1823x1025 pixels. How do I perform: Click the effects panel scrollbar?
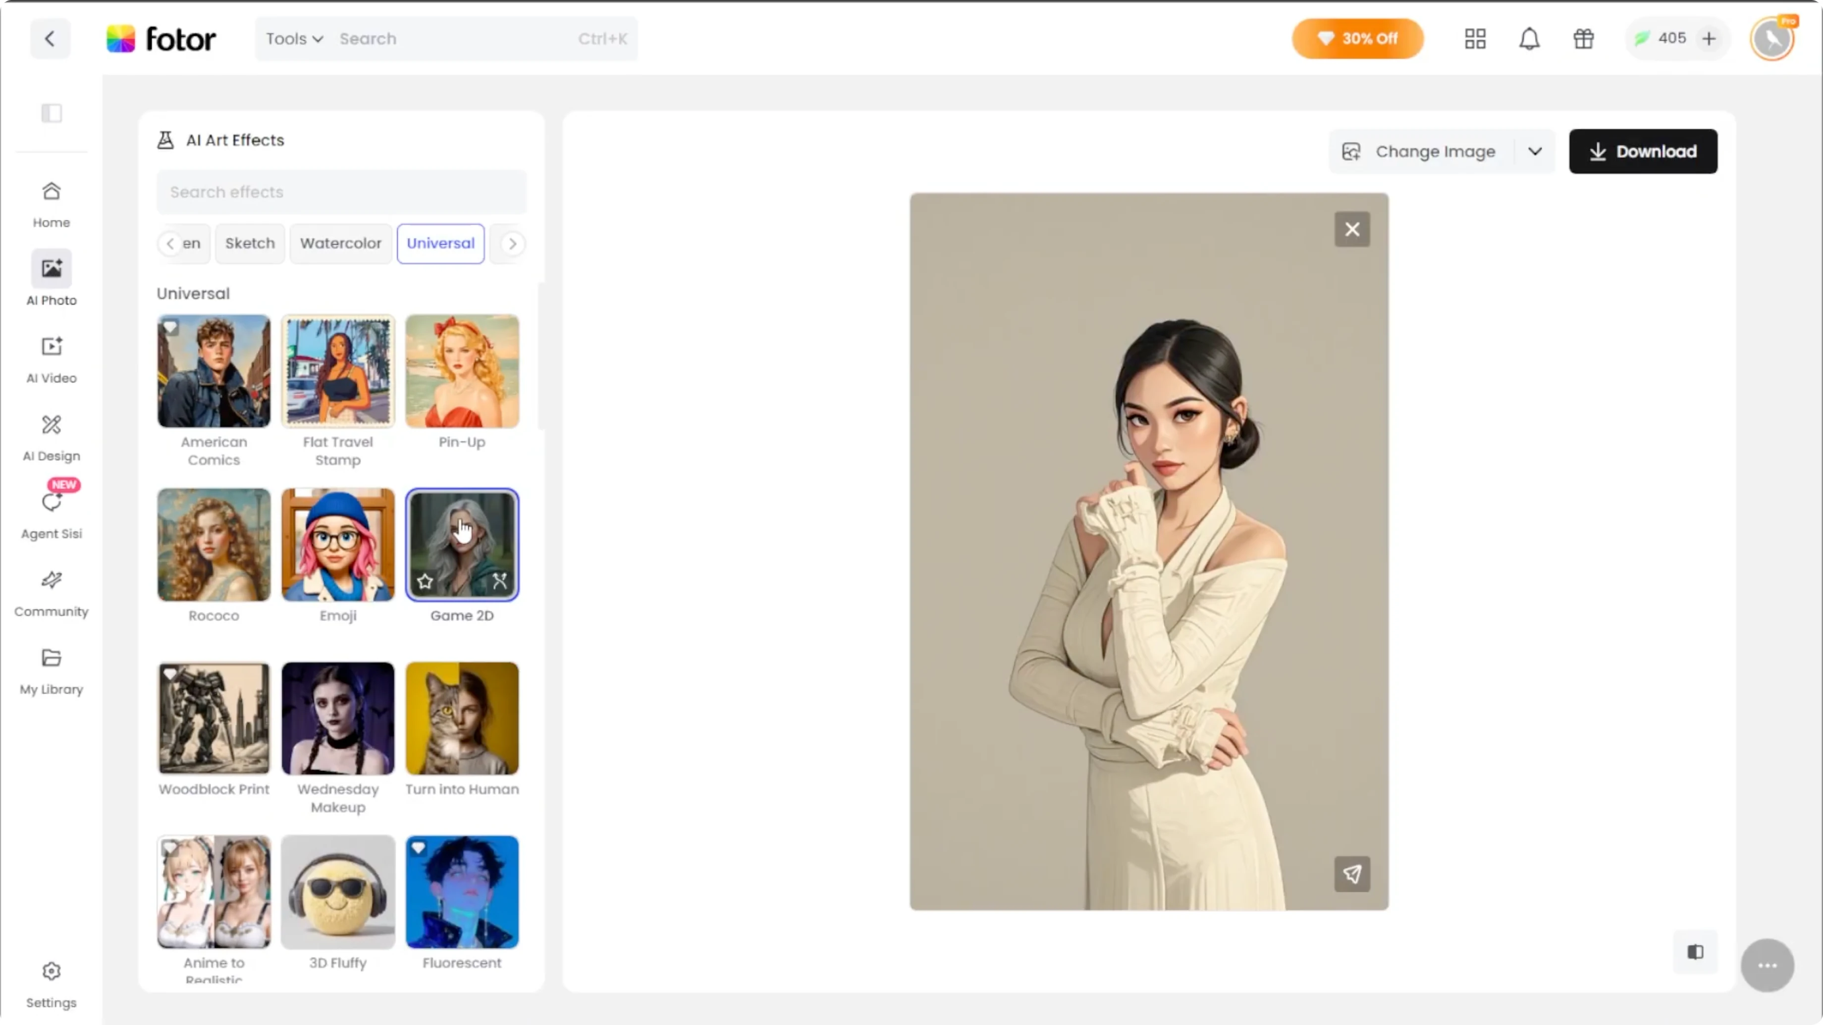540,356
